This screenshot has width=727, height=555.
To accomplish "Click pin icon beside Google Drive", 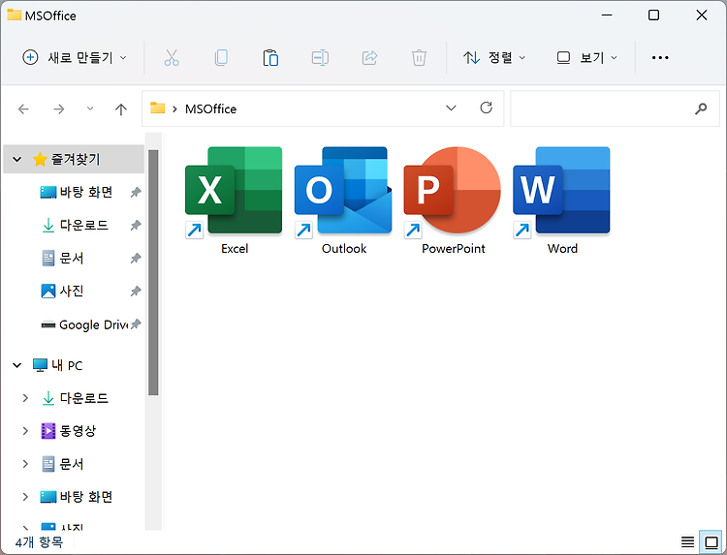I will (x=136, y=324).
